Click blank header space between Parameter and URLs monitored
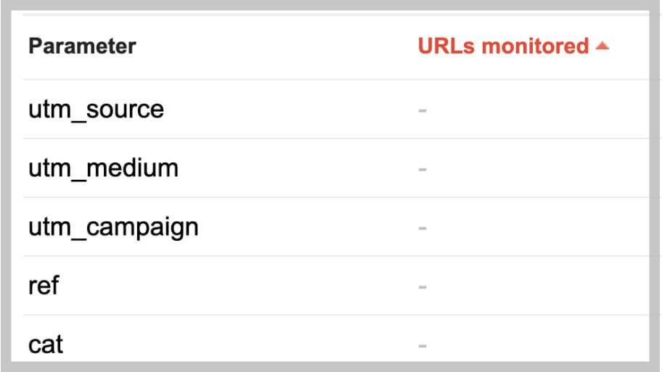 click(277, 46)
